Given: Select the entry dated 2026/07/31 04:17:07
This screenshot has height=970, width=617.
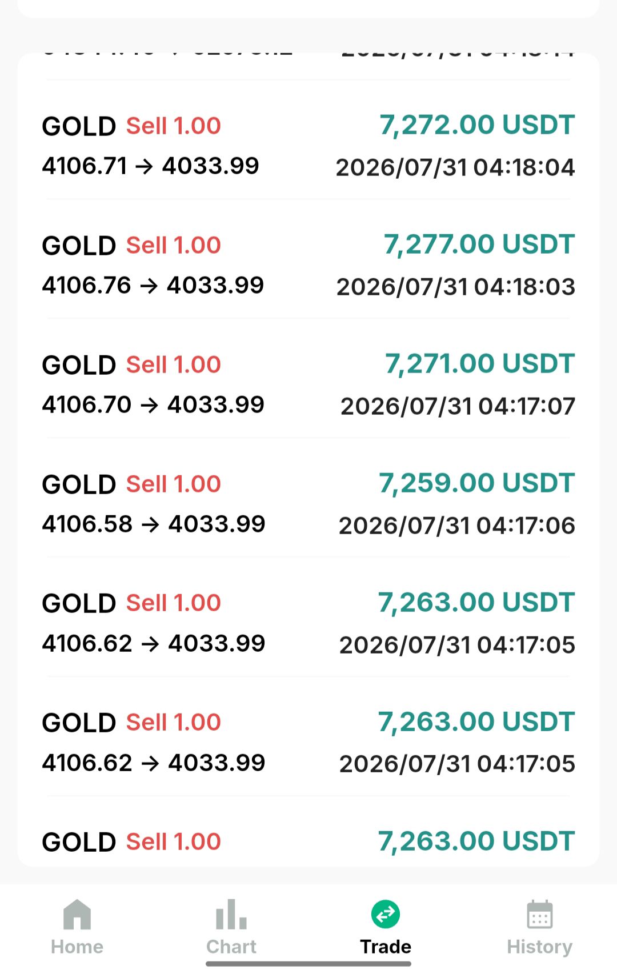Looking at the screenshot, I should [458, 406].
